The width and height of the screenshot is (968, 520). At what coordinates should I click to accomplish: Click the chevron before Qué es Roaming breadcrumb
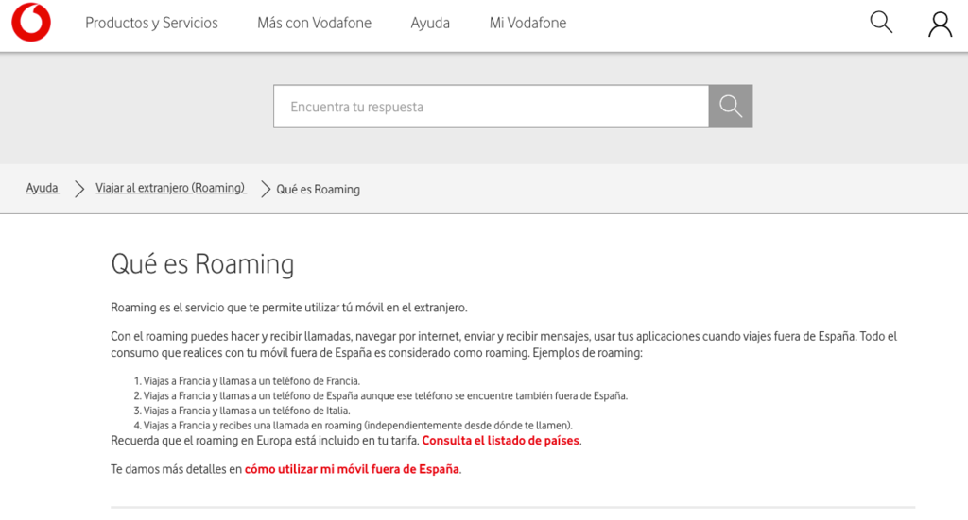(266, 189)
